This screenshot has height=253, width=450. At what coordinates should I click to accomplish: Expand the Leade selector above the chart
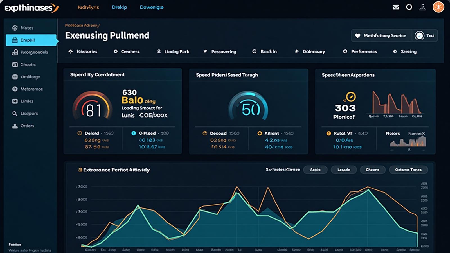(x=344, y=170)
